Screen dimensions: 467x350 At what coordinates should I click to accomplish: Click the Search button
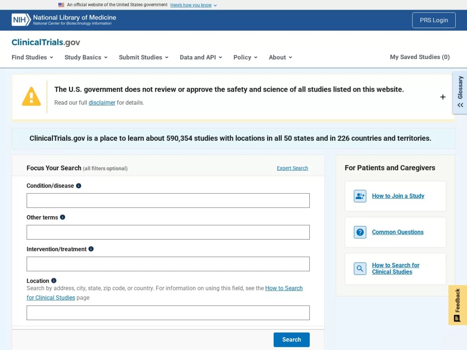tap(291, 339)
